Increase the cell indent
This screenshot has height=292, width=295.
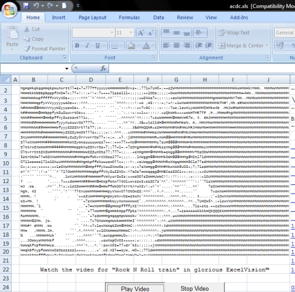tap(208, 46)
